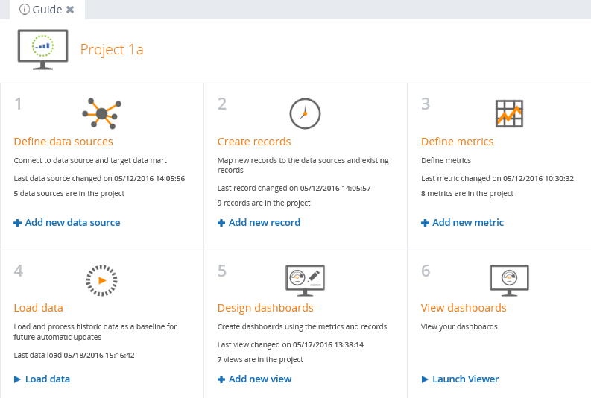Close the Guide tab
Viewport: 591px width, 398px height.
(70, 10)
